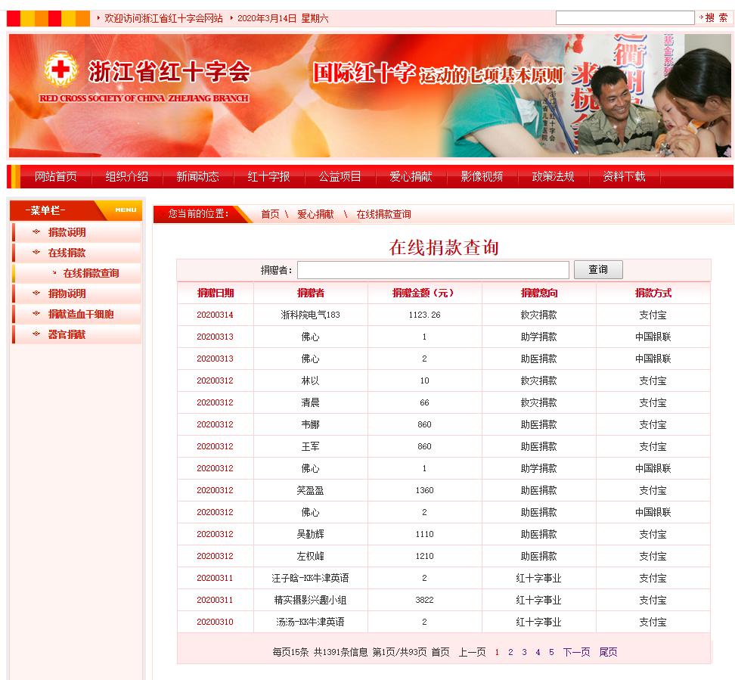Open 组织介绍 navigation menu item
The width and height of the screenshot is (735, 680).
127,176
